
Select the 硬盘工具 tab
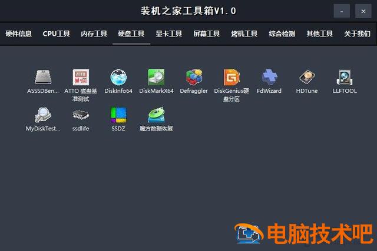pos(131,34)
